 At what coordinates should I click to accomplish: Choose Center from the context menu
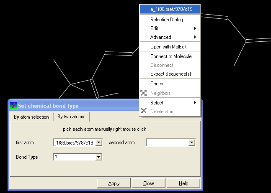pos(157,84)
